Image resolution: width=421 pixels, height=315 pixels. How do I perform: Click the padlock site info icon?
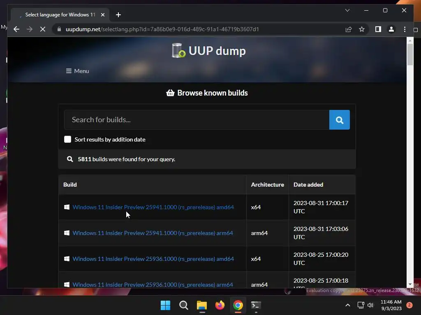(59, 29)
